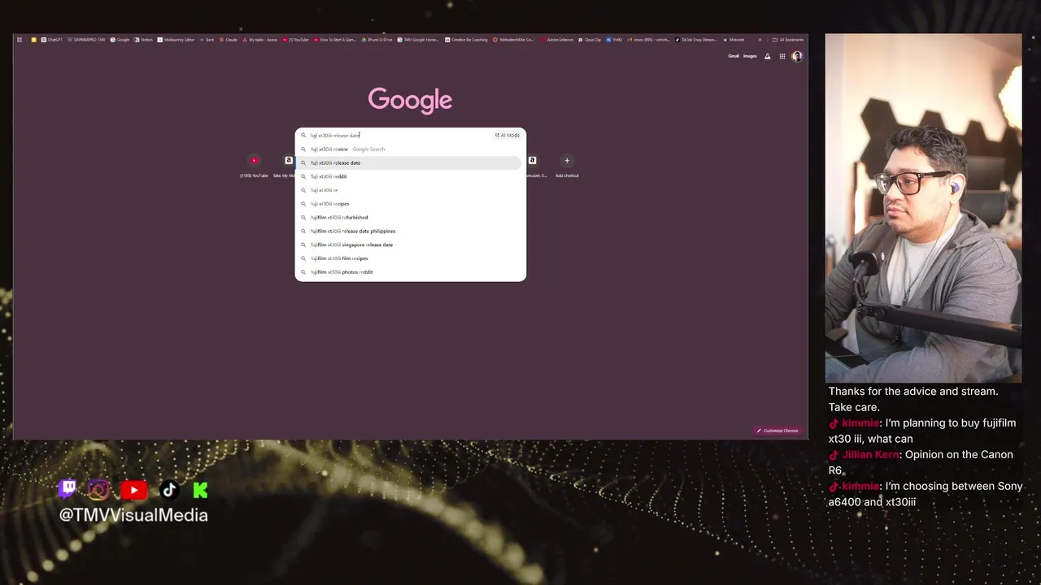Select suggestion "fujifilm xt30iii refurbished"
Image resolution: width=1041 pixels, height=585 pixels.
coord(411,218)
